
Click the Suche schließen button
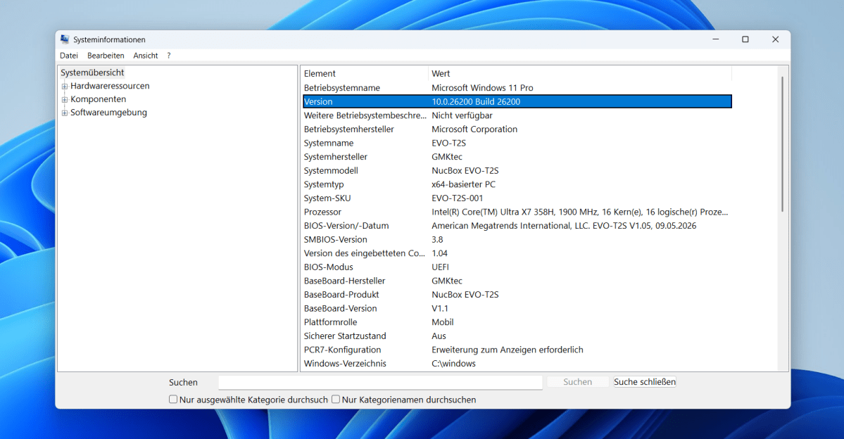click(645, 382)
